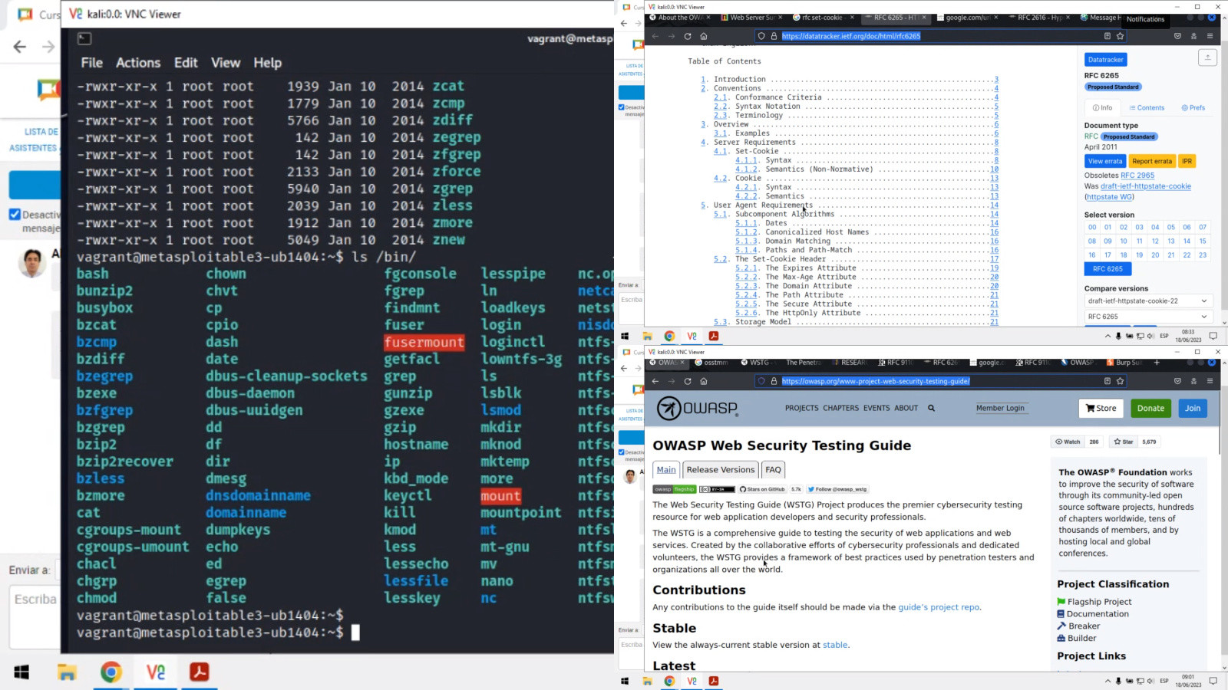
Task: Open Google Chrome from the large taskbar
Action: [111, 672]
